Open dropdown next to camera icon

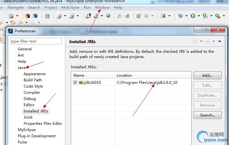pyautogui.click(x=169, y=16)
